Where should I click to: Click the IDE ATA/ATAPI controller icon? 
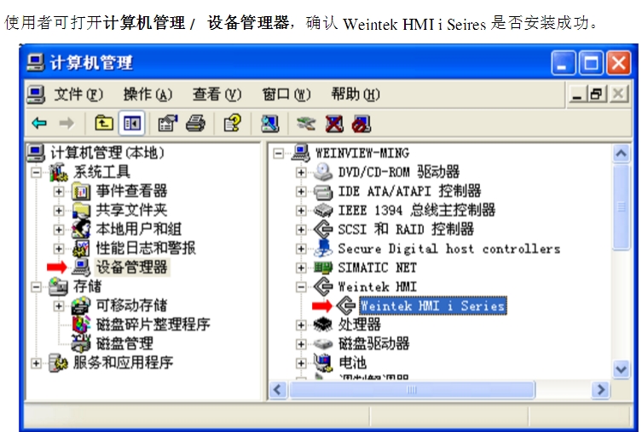pyautogui.click(x=323, y=191)
